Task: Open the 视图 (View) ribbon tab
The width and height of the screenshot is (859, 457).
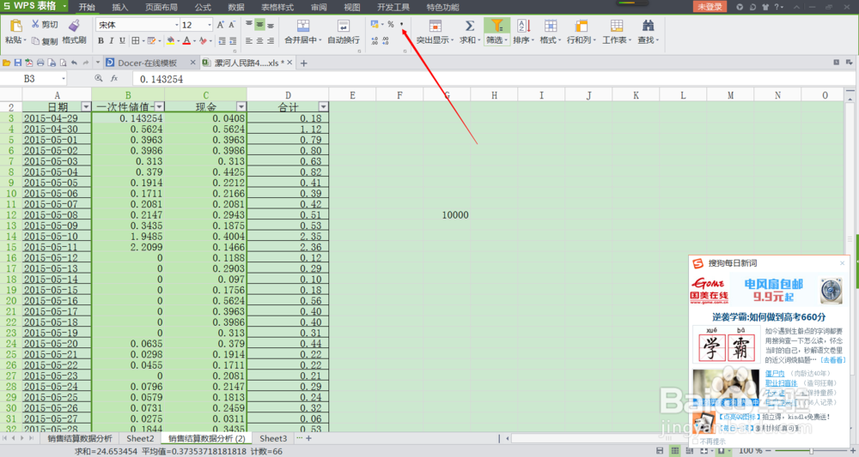Action: point(351,7)
